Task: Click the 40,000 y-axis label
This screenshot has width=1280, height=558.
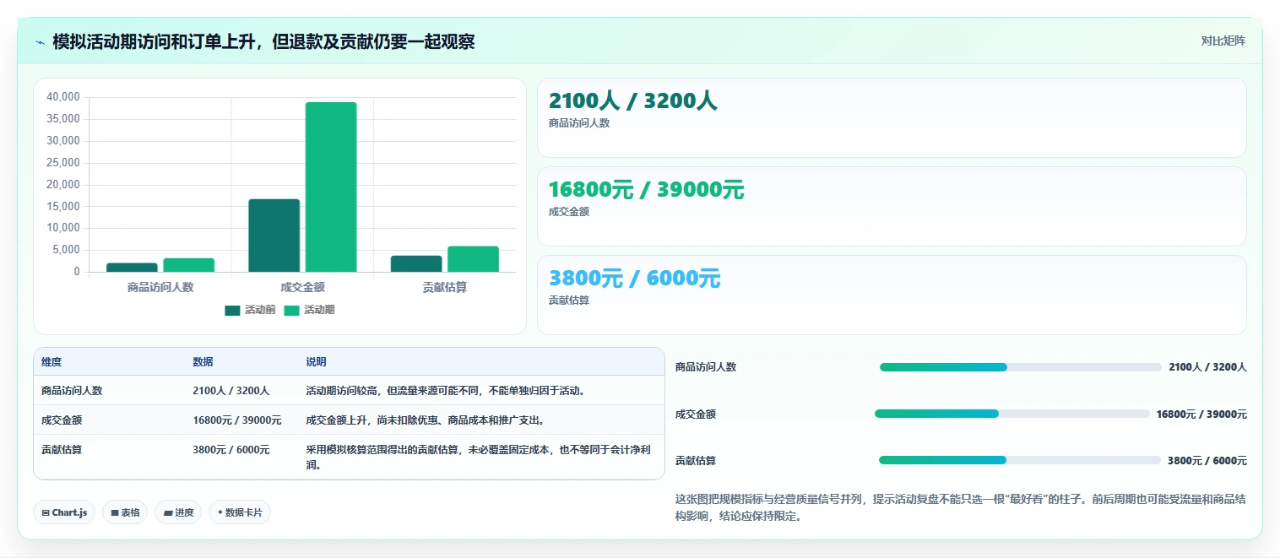Action: (x=63, y=97)
